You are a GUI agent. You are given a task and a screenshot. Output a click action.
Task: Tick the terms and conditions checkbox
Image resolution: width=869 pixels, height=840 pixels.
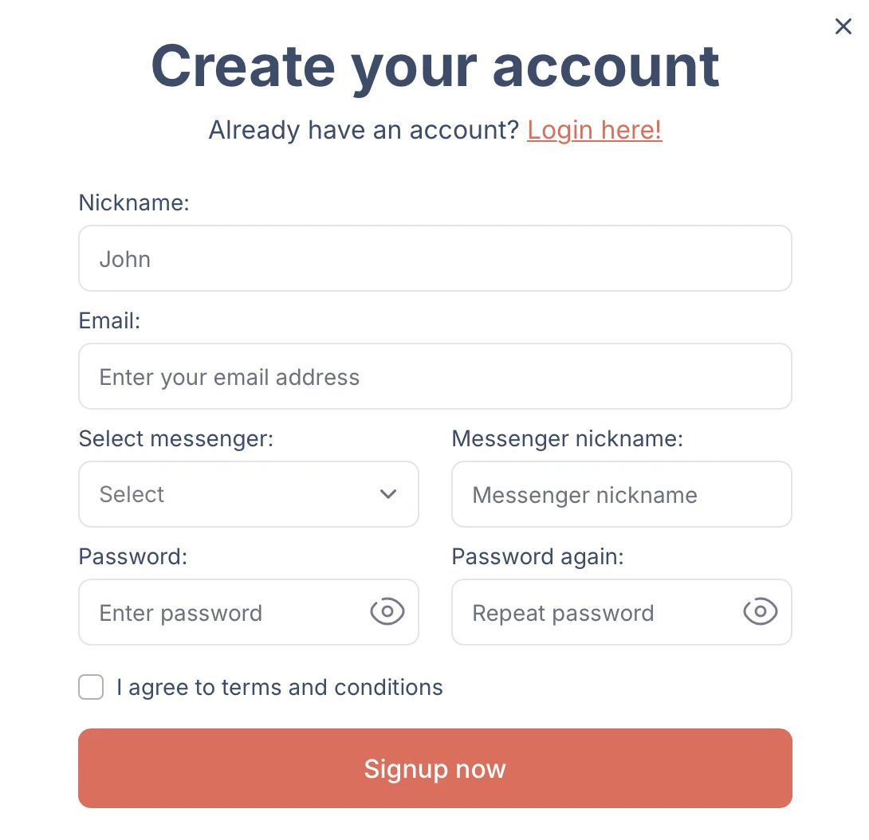pyautogui.click(x=91, y=687)
